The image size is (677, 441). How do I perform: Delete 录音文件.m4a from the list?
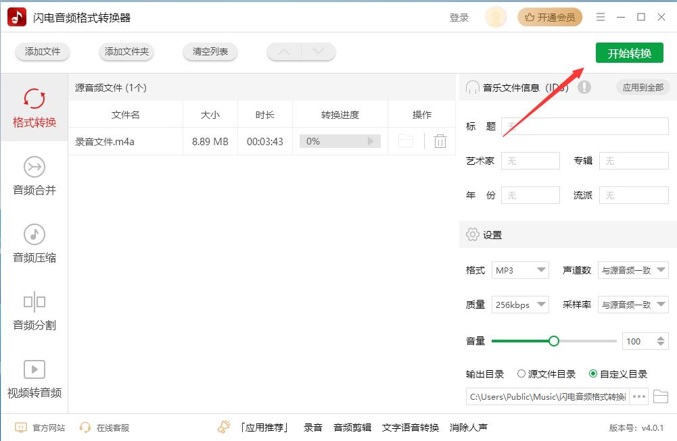(440, 141)
